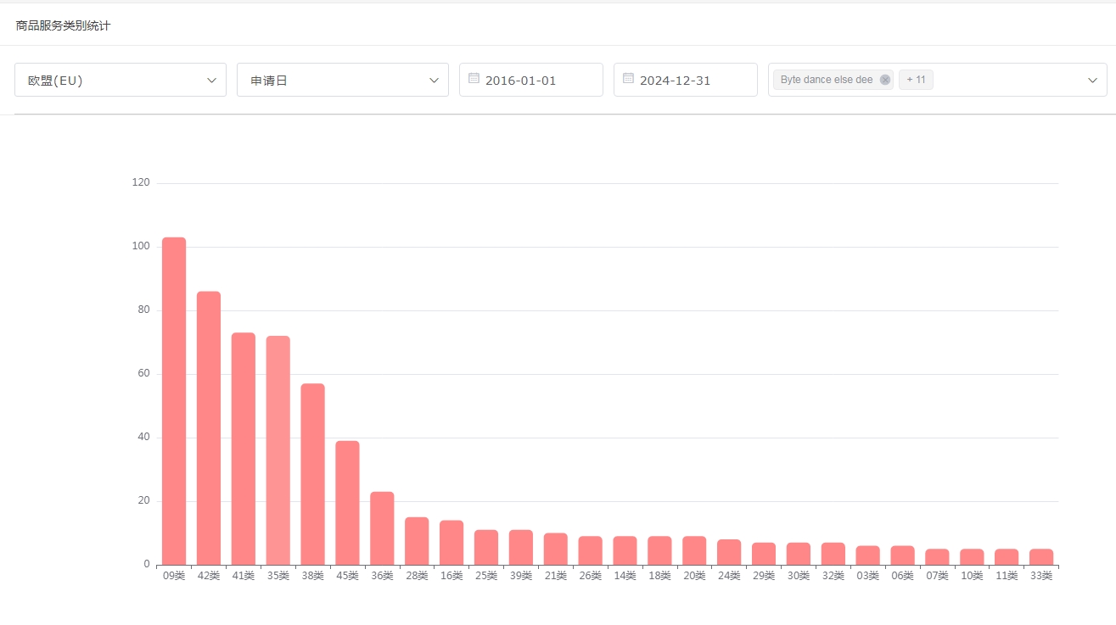Click the 28类 bar
The image size is (1116, 625).
(x=417, y=541)
